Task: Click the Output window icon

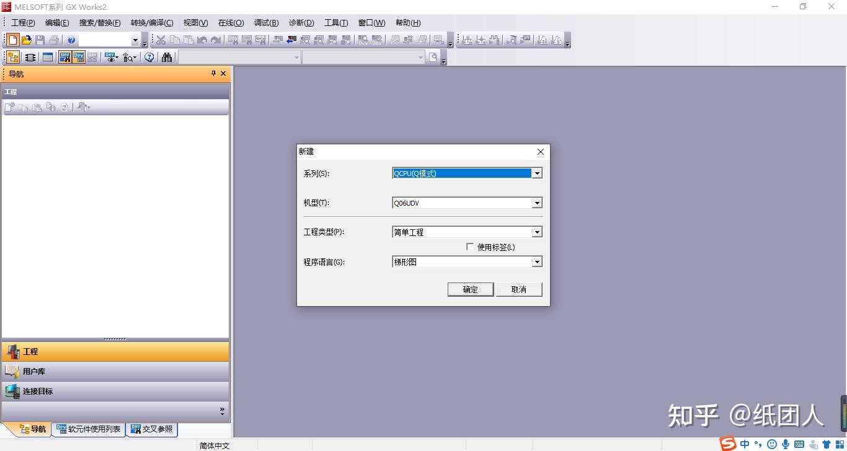Action: coord(47,58)
